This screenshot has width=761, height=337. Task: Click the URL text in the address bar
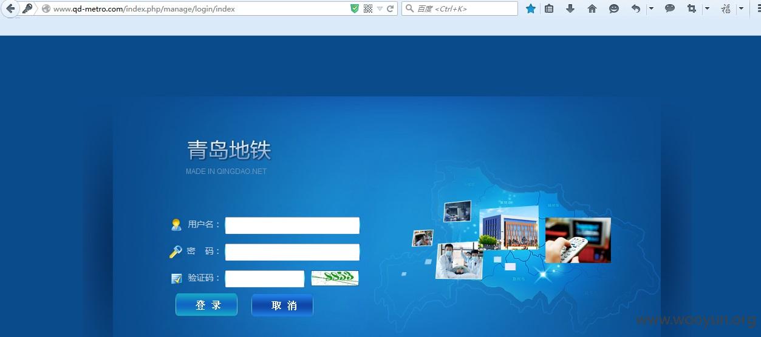click(x=144, y=9)
